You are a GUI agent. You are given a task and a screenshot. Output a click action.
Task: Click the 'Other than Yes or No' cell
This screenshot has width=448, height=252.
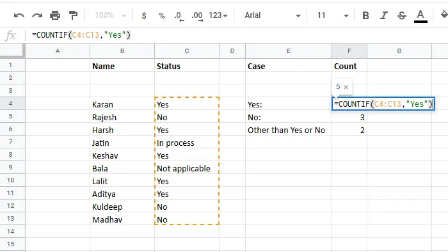(x=289, y=130)
